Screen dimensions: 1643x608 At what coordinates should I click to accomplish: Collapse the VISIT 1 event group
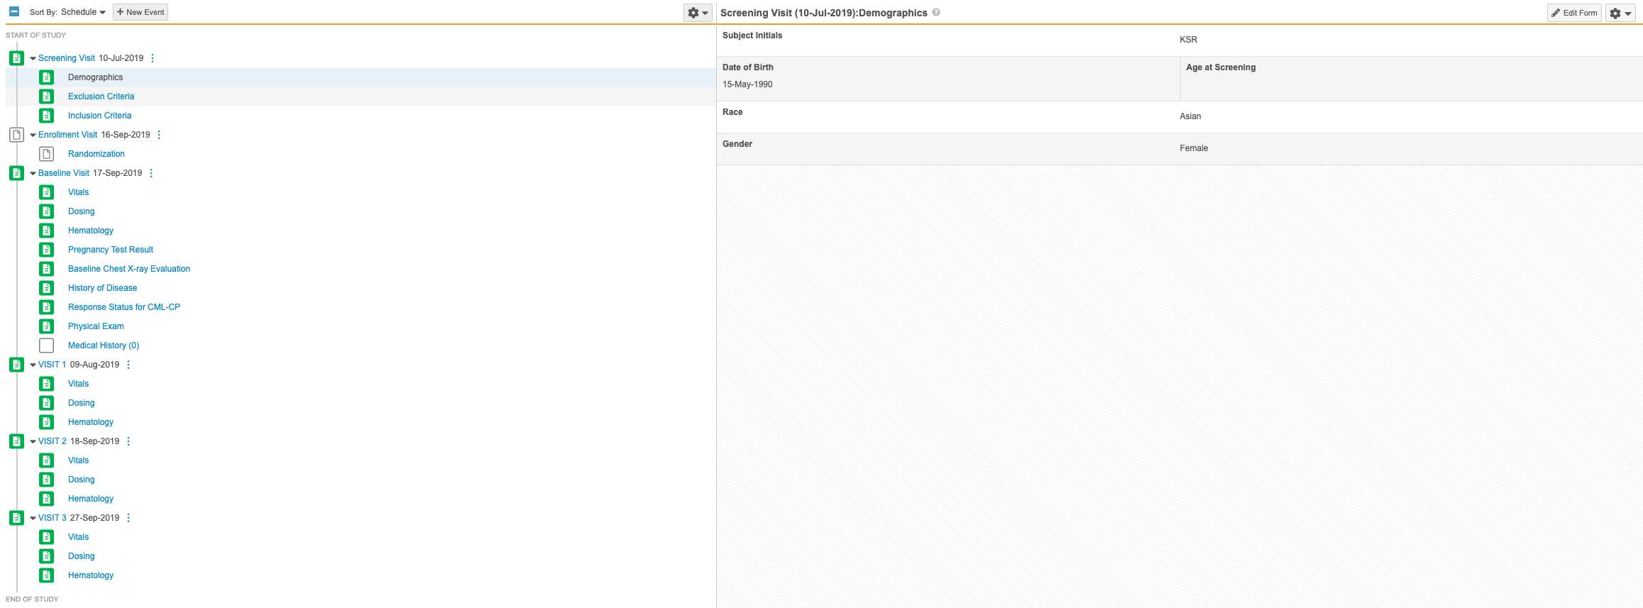[x=33, y=365]
